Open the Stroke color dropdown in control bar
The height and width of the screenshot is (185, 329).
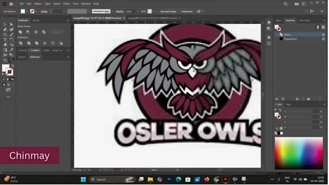(36, 11)
